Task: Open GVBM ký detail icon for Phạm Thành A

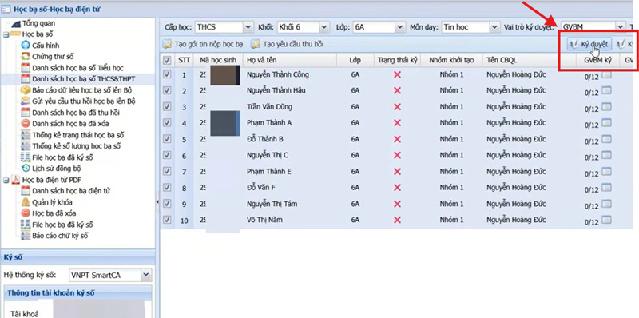Action: 606,123
